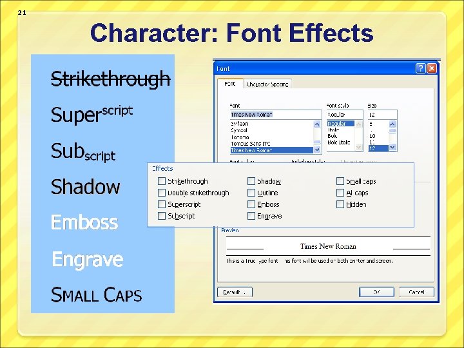This screenshot has width=464, height=348.
Task: Click font list scroll up arrow
Action: [317, 124]
